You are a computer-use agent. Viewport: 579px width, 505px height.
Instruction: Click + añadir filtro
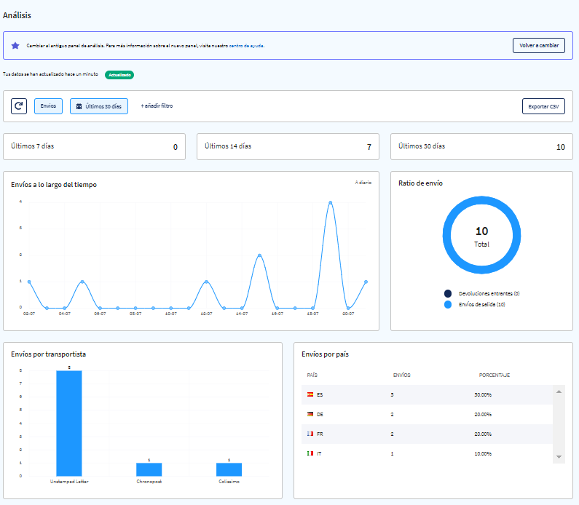coord(157,106)
